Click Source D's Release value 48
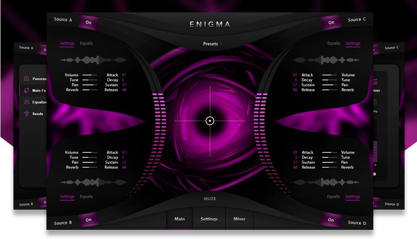The height and width of the screenshot is (239, 417). (x=295, y=167)
